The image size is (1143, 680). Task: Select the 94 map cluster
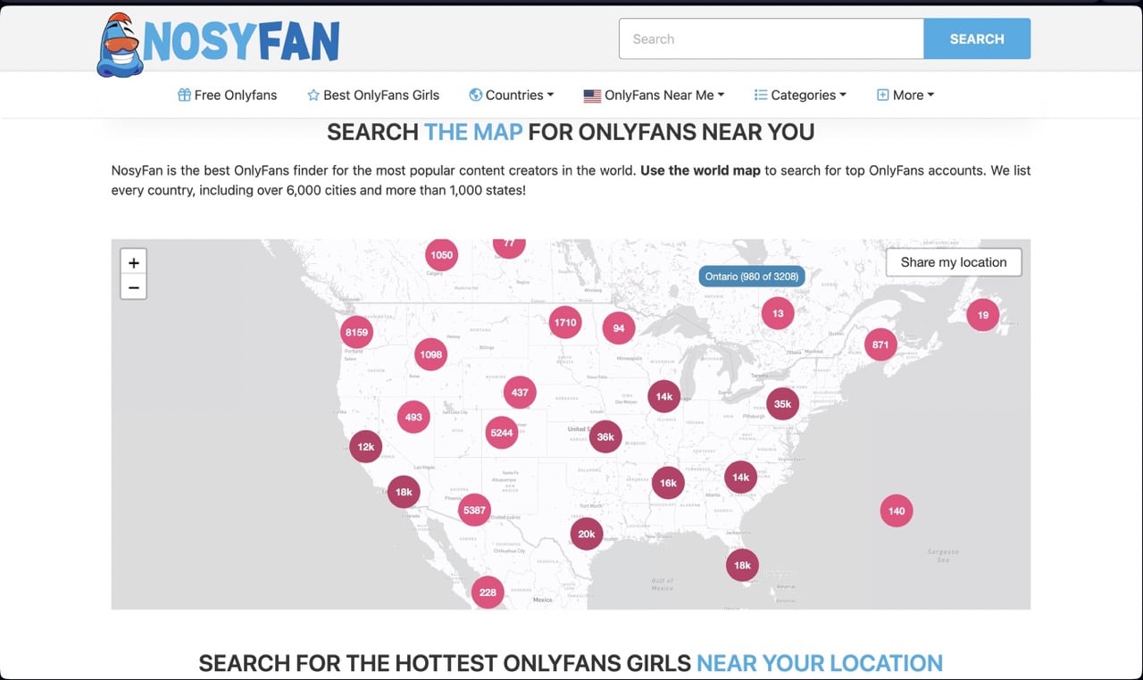pos(619,328)
